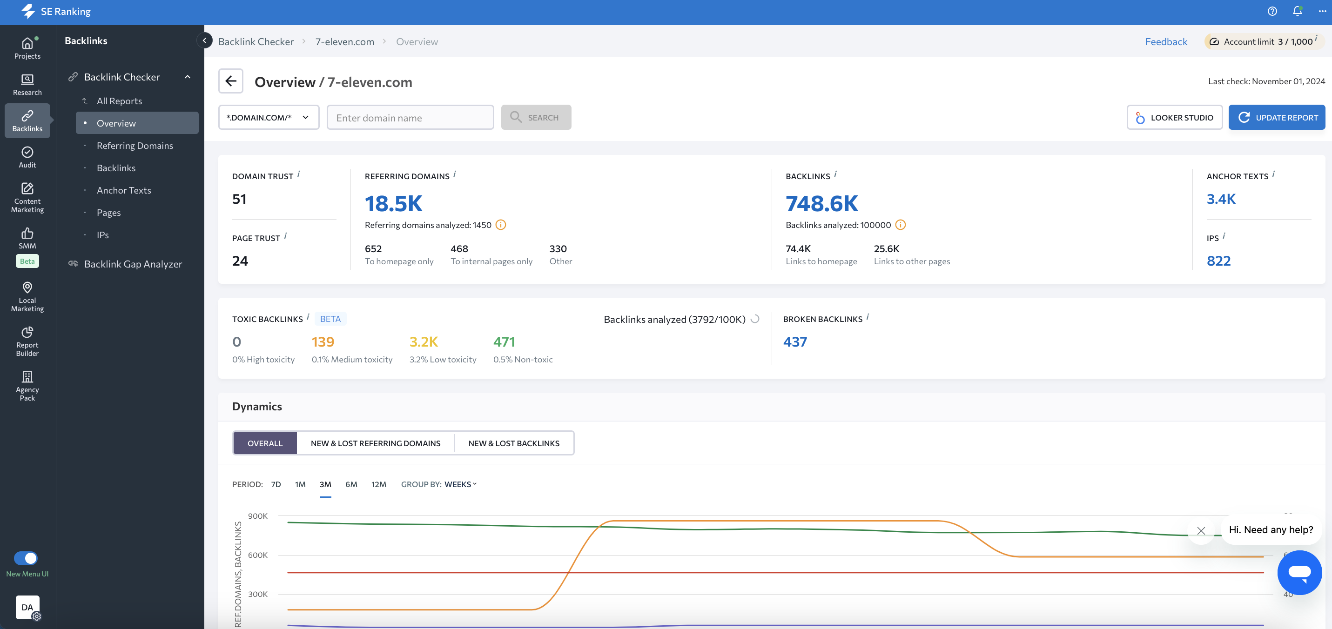Set period to 1M
Viewport: 1332px width, 629px height.
(301, 484)
